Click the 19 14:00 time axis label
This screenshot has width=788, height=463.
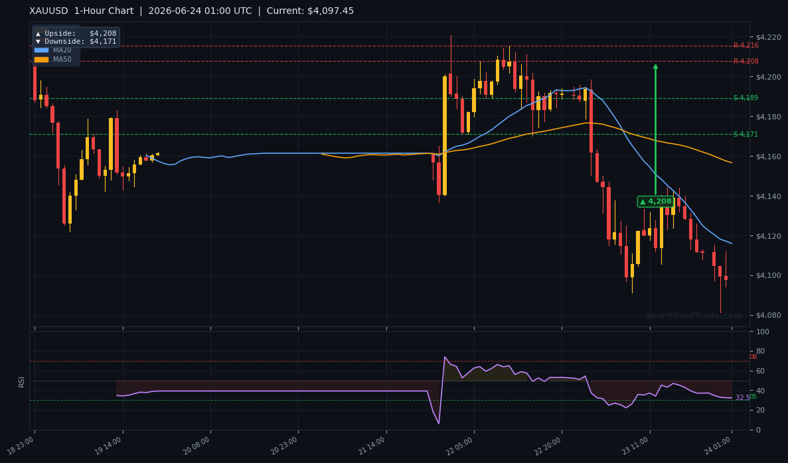pos(109,444)
